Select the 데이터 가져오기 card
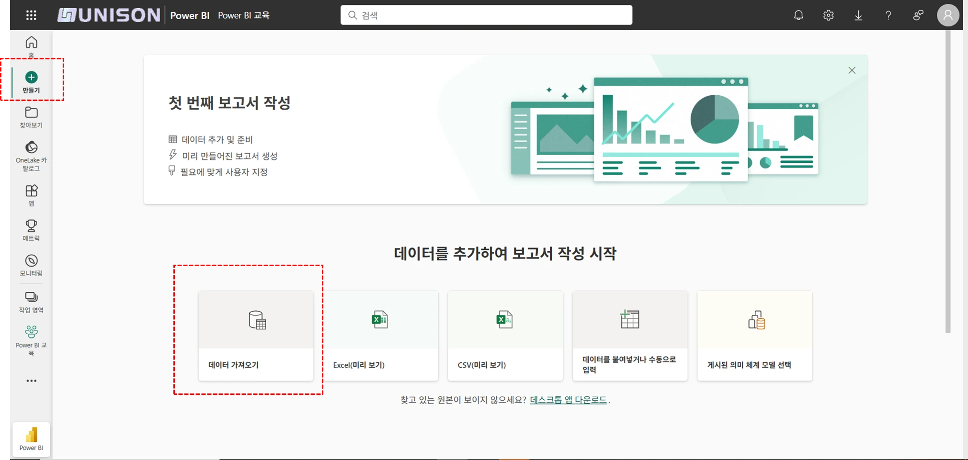The width and height of the screenshot is (968, 460). pos(256,336)
